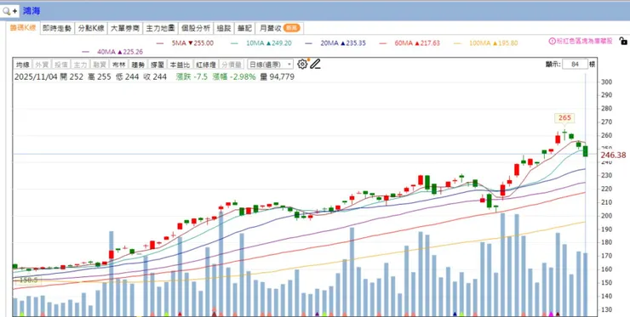The width and height of the screenshot is (630, 317).
Task: Click the 5MA 255.00 legend entry
Action: pos(186,43)
